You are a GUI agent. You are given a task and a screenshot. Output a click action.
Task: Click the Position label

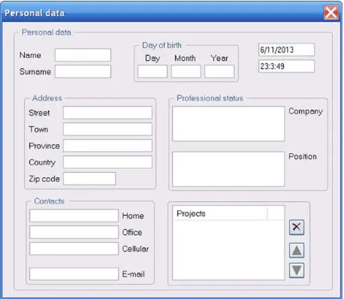coord(303,156)
